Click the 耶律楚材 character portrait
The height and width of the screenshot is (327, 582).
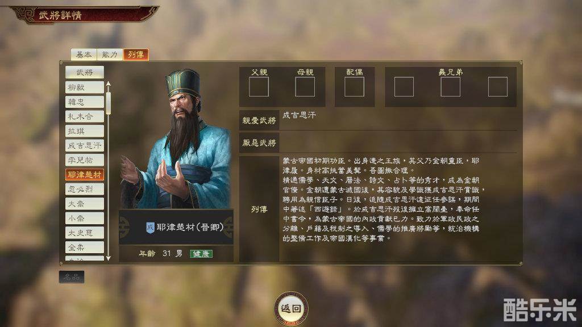point(177,139)
